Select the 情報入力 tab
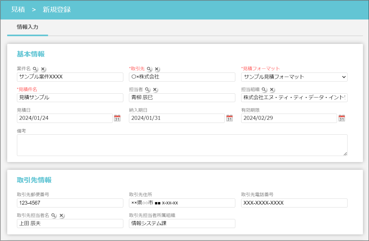The image size is (369, 241). (27, 27)
